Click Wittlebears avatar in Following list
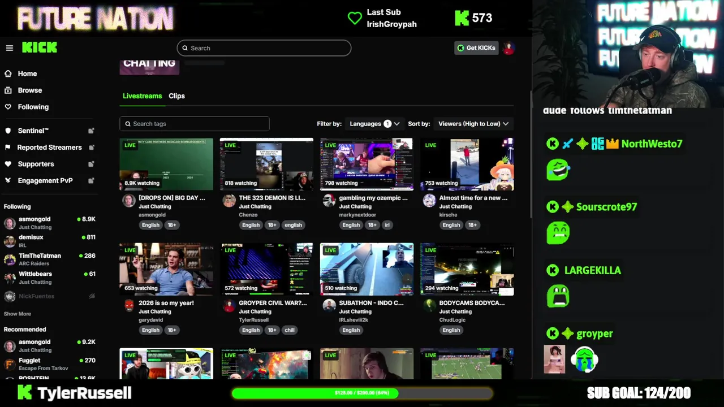The height and width of the screenshot is (407, 724). click(x=10, y=278)
